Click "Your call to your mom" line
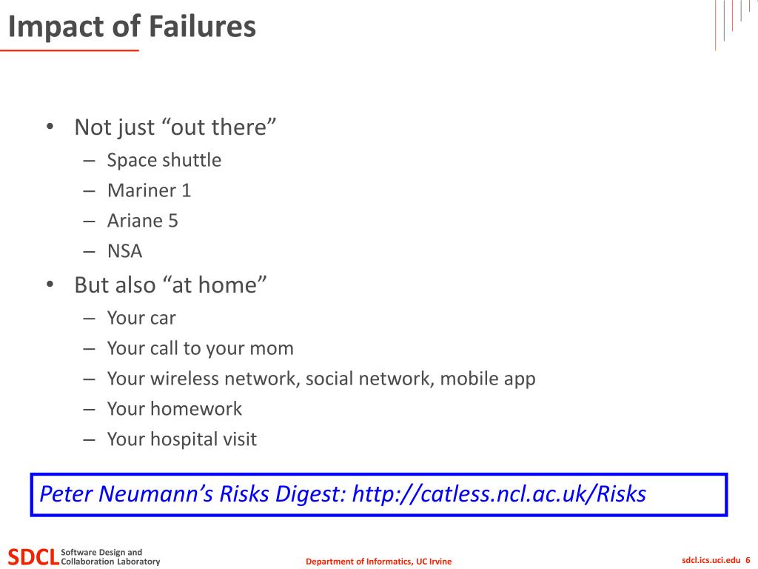The image size is (758, 569). pyautogui.click(x=200, y=348)
